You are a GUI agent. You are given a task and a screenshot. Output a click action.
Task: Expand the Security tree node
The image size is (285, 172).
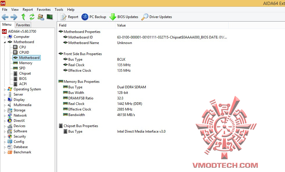(x=5, y=137)
